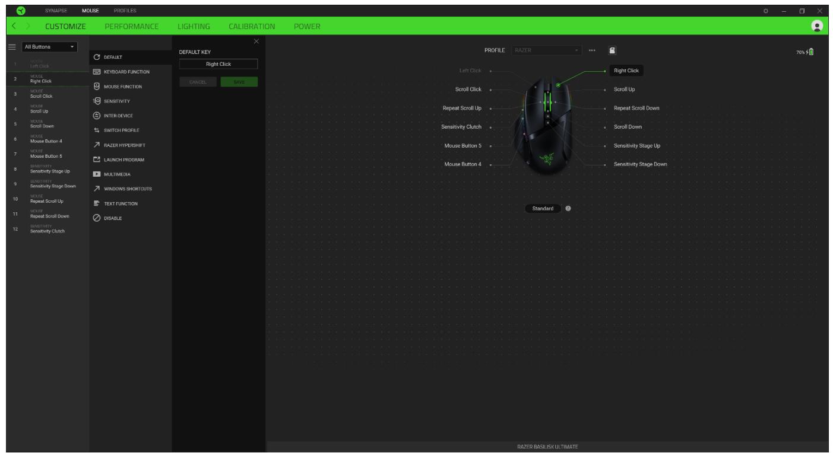The width and height of the screenshot is (833, 453).
Task: Click Sensitivity Stage Down diagram label
Action: tap(640, 164)
